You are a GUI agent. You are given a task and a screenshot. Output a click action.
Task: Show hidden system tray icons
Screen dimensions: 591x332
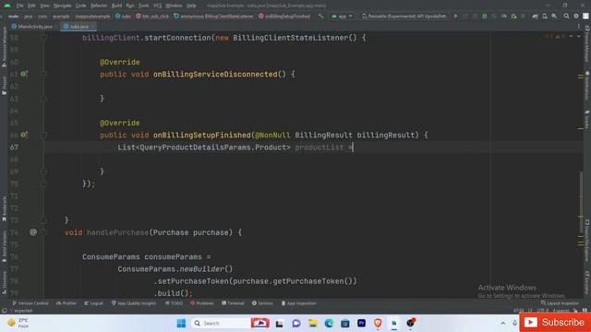(502, 323)
